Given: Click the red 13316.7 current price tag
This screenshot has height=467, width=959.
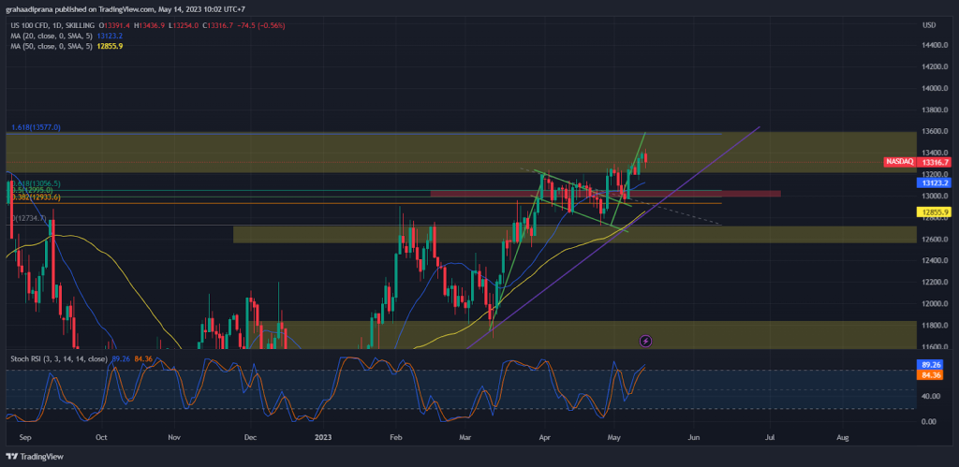Looking at the screenshot, I should point(936,162).
